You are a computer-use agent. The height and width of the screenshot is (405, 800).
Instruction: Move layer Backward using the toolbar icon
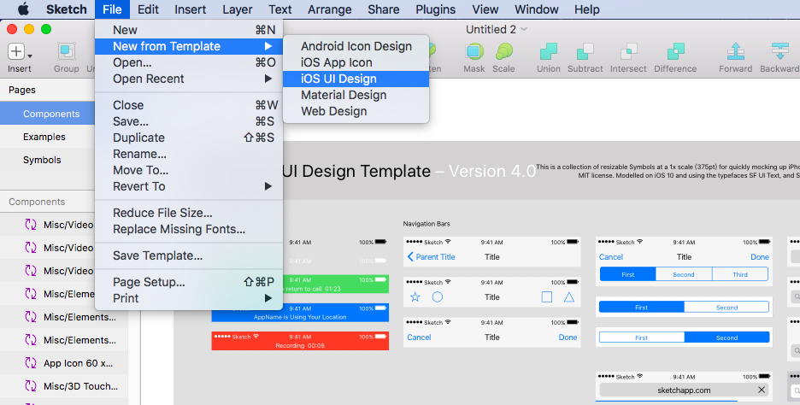coord(780,51)
